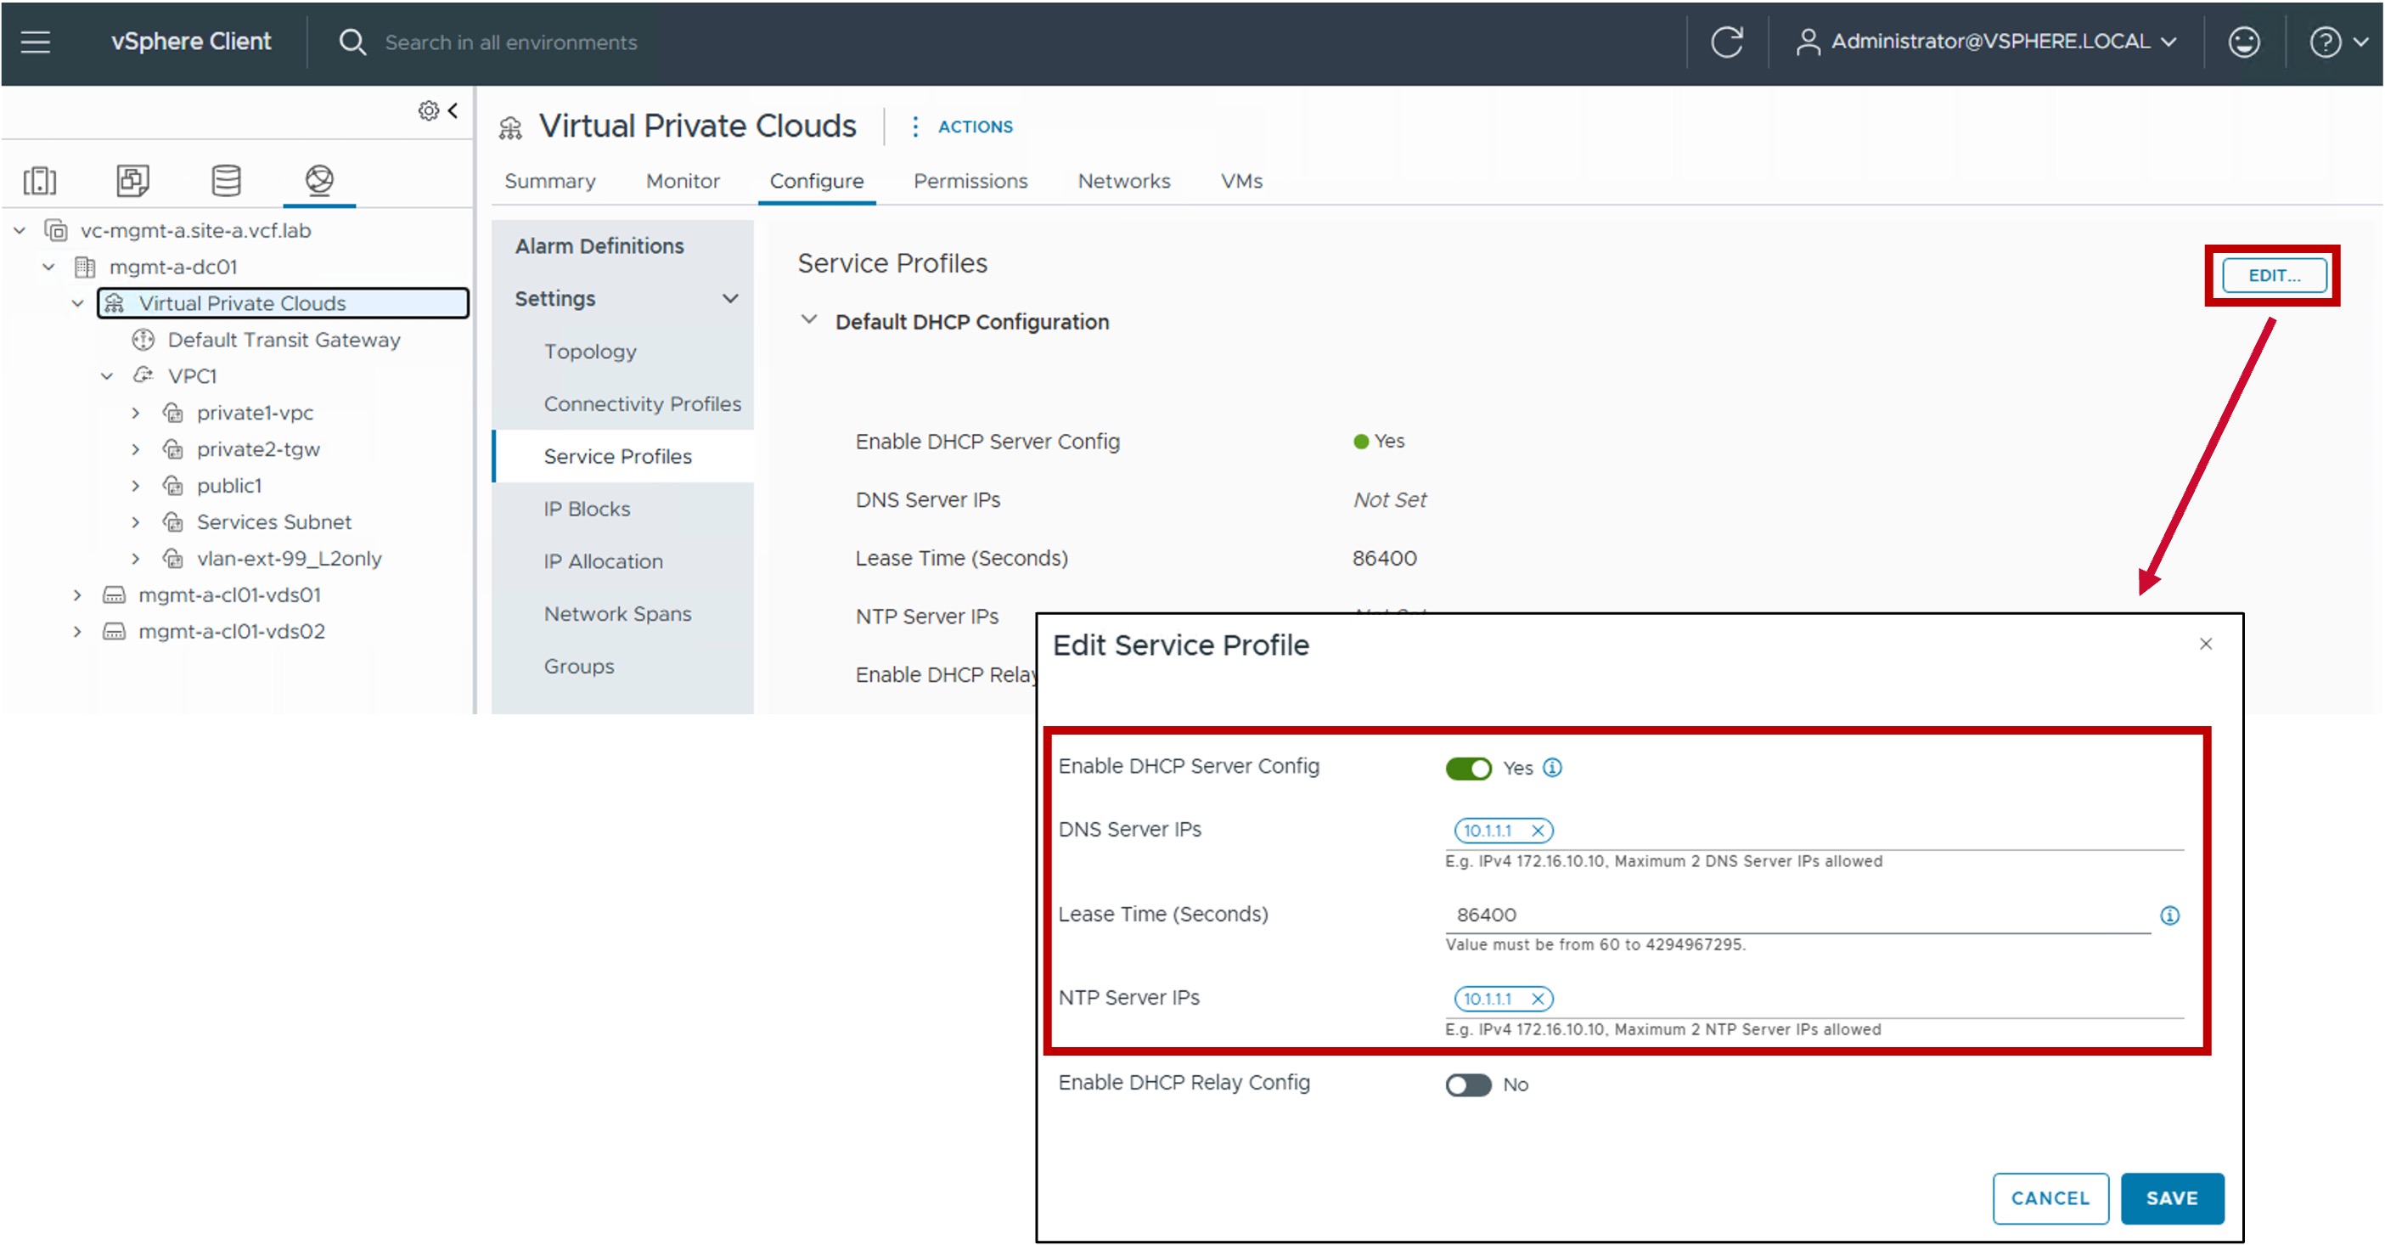Click the ACTIONS three-dot icon

pos(914,127)
